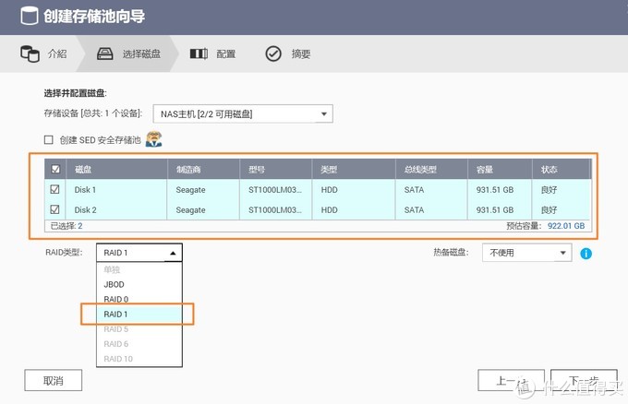Uncheck the Disk 2 checkbox
This screenshot has height=404, width=628.
[54, 209]
